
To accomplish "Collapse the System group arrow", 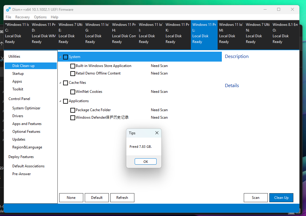I will tap(60, 57).
